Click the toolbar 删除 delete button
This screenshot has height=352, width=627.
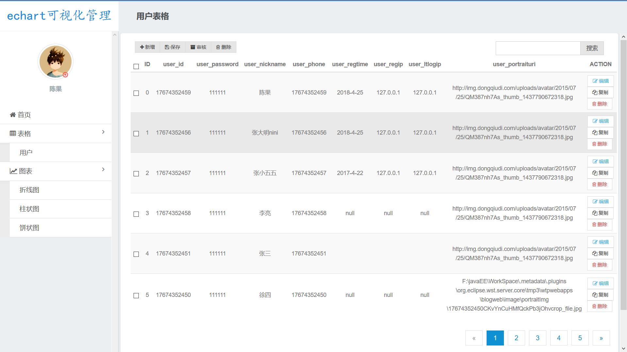point(224,47)
